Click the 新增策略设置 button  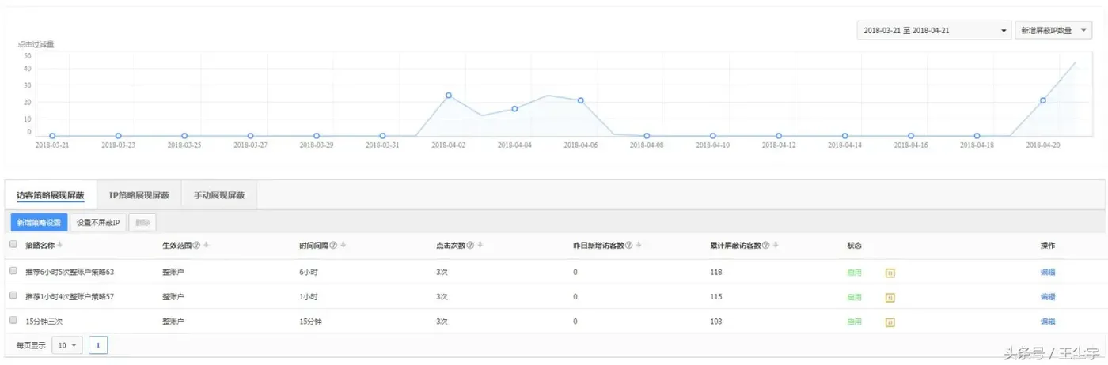[x=39, y=223]
